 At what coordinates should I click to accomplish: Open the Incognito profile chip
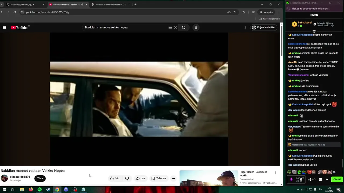tap(266, 12)
